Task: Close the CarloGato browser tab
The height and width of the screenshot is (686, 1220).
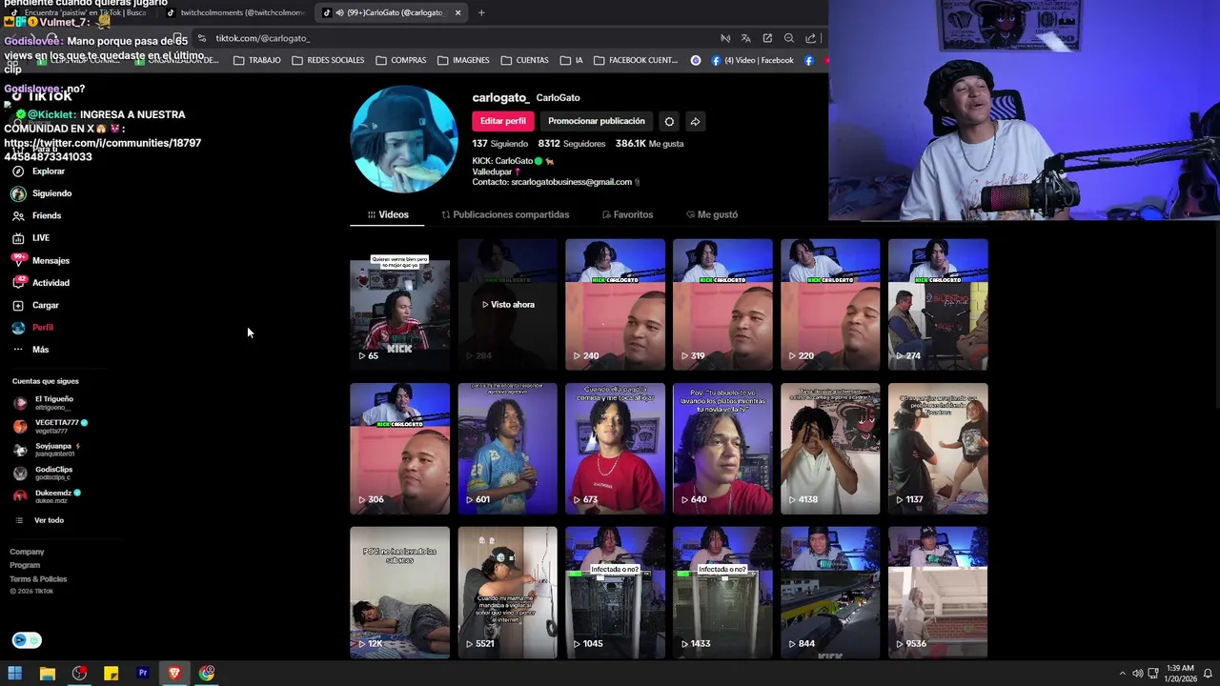Action: tap(457, 12)
